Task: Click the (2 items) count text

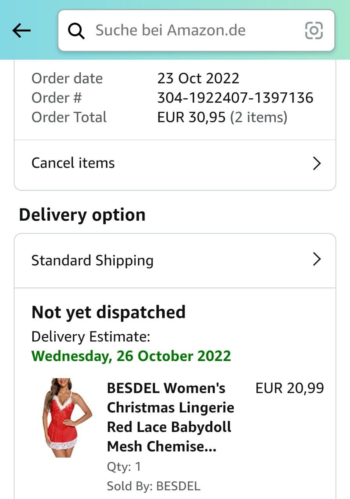Action: [x=258, y=117]
